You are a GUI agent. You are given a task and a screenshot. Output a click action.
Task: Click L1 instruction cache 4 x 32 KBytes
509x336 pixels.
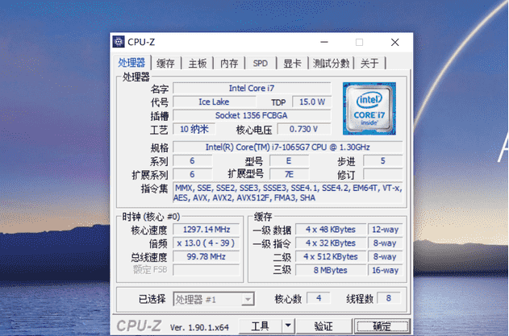pos(331,243)
